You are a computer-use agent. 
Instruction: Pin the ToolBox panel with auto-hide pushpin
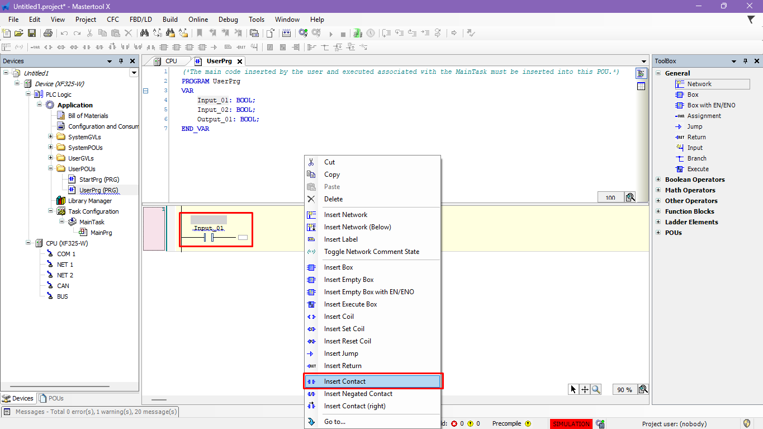746,61
